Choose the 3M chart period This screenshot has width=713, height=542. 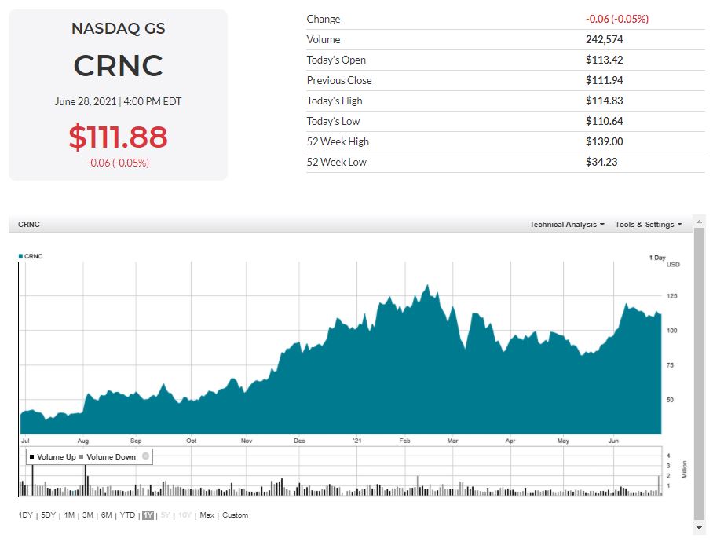[x=87, y=515]
